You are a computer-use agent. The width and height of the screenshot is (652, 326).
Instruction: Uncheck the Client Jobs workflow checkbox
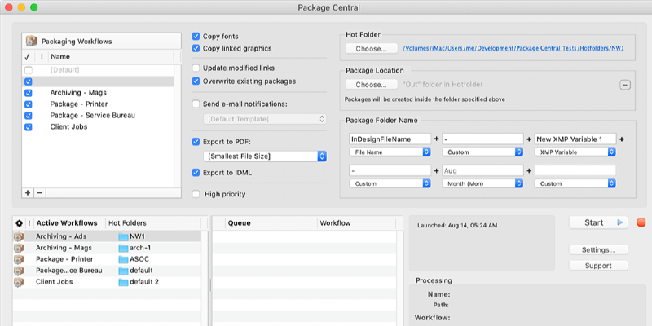coord(29,127)
